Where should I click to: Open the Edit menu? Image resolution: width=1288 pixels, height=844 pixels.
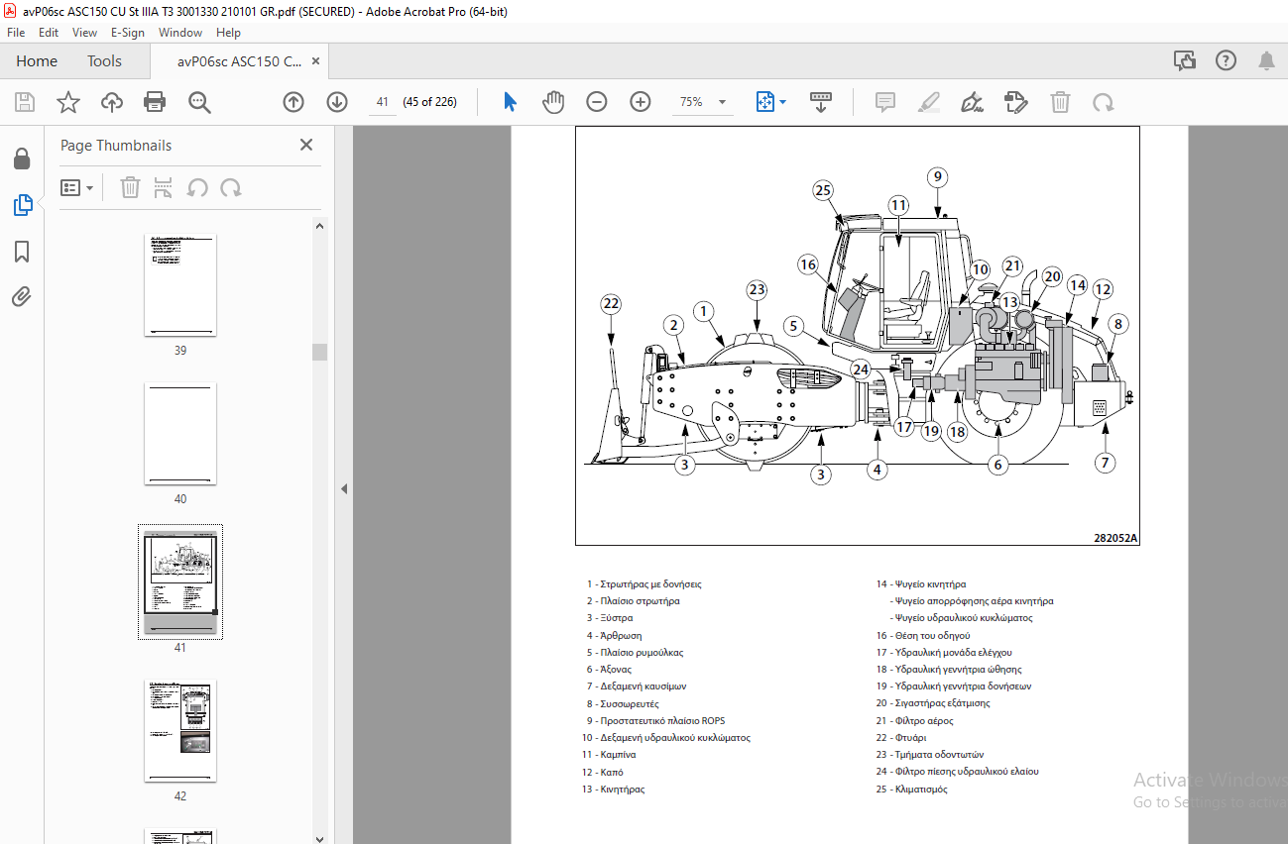point(49,33)
